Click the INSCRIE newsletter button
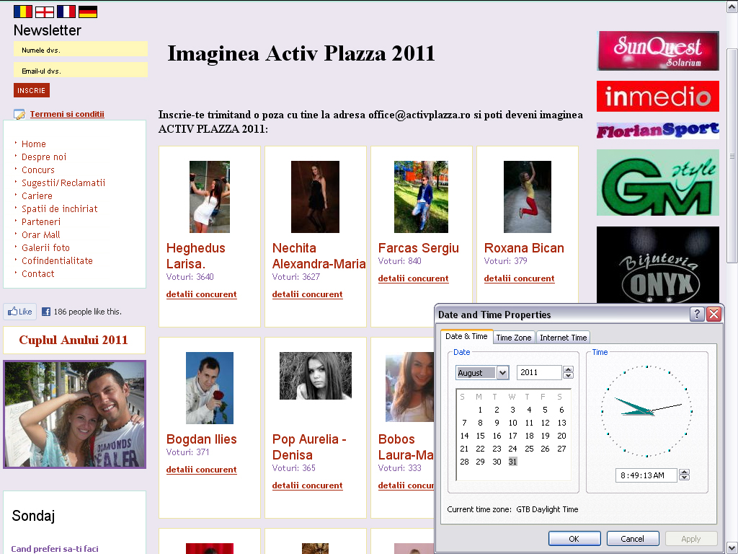This screenshot has width=738, height=554. point(31,90)
